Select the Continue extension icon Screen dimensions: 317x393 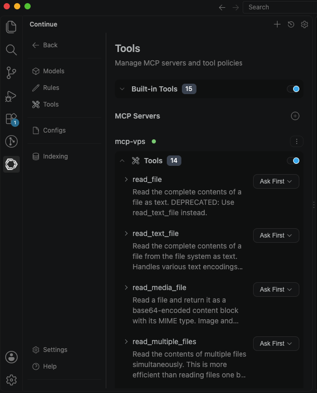[11, 164]
